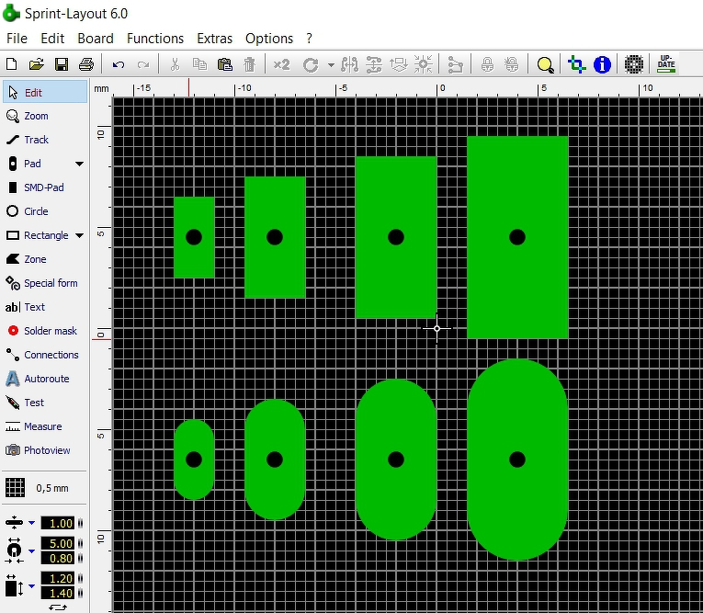Delete selection with trash icon
The width and height of the screenshot is (703, 613).
249,64
